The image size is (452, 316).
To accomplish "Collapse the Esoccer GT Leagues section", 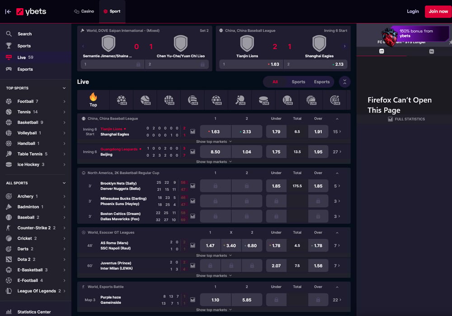I will (337, 232).
